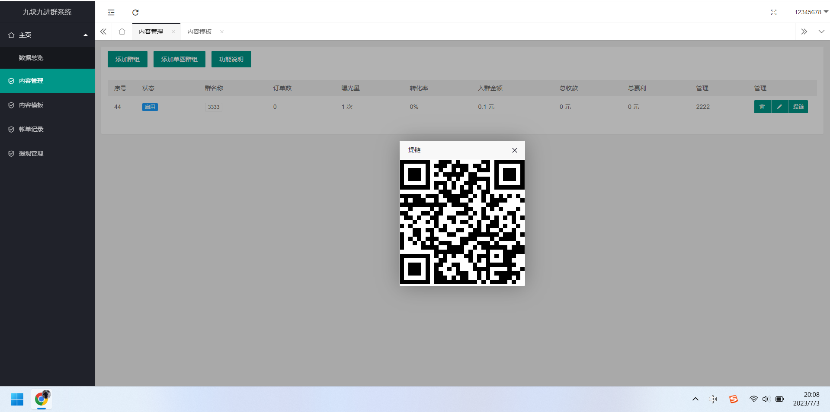
Task: Click the 添加单图群组 button
Action: 179,59
